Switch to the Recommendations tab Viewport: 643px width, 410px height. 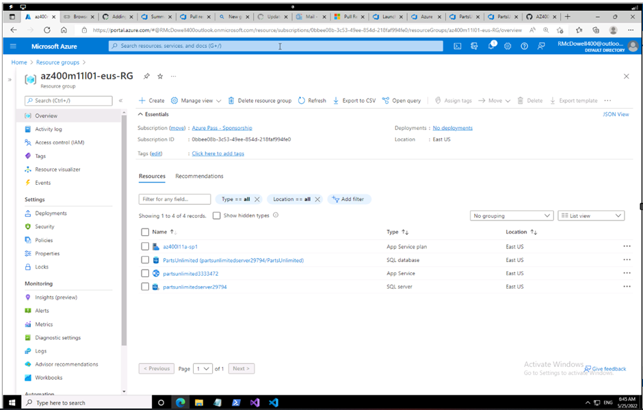click(x=199, y=175)
